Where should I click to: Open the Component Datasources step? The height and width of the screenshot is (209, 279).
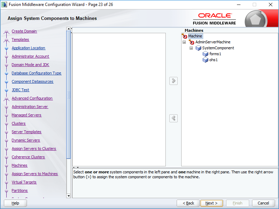(32, 81)
